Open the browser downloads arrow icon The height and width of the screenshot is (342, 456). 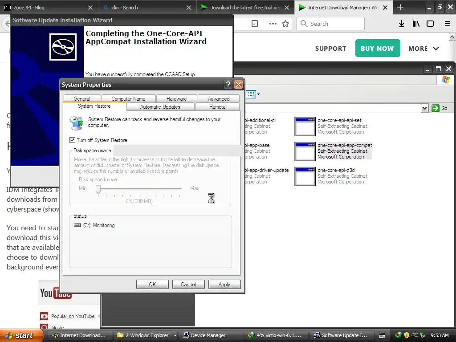tap(402, 24)
